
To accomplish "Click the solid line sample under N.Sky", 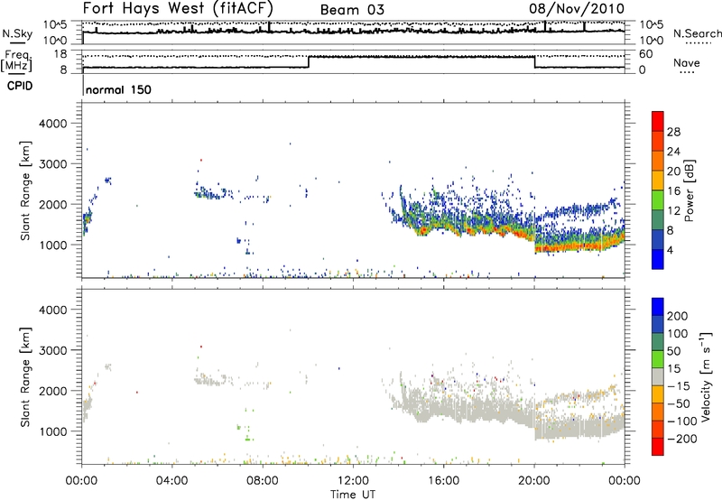I will pos(17,42).
